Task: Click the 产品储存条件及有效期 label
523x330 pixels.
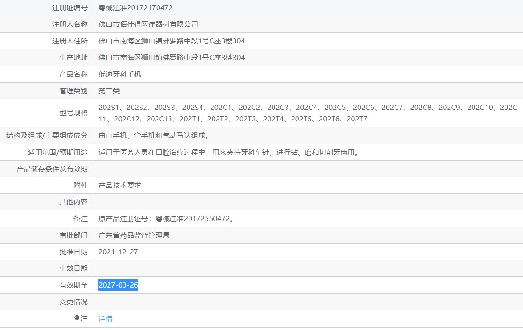Action: pyautogui.click(x=52, y=168)
